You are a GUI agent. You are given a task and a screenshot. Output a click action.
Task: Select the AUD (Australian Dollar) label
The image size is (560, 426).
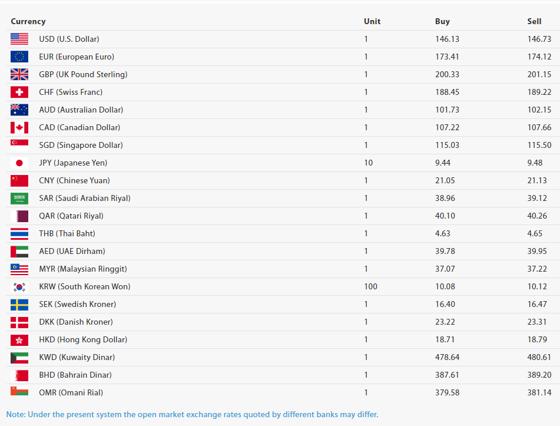(81, 110)
